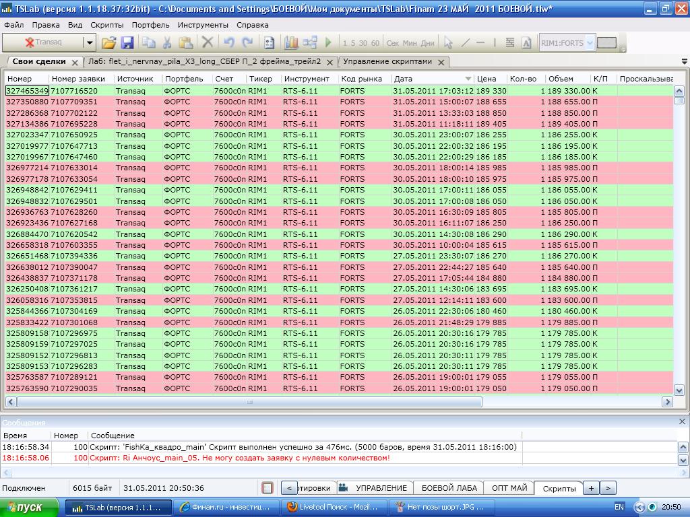Expand the Transaq connection dropdown arrow
Viewport: 690px width, 517px height.
click(89, 42)
